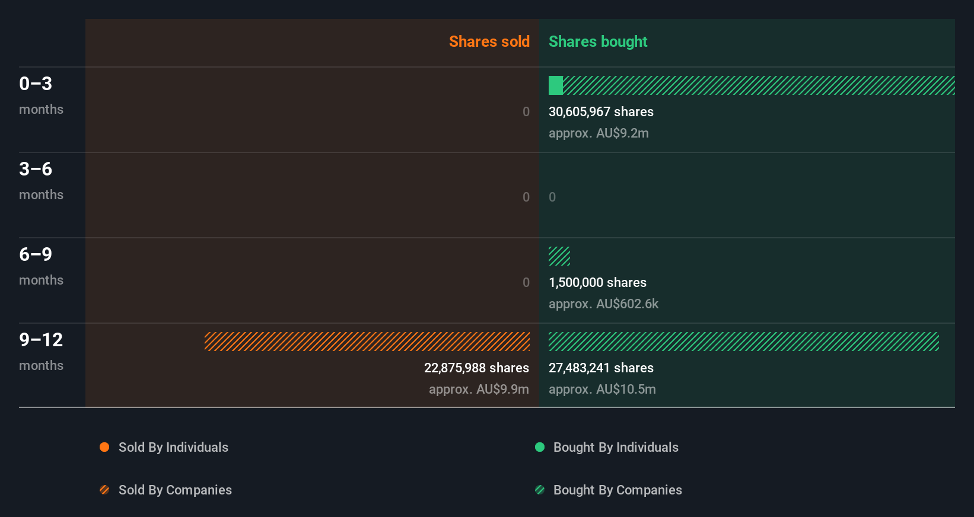Screen dimensions: 974x517
Task: Click the bought zero value in 3–6 months
Action: click(552, 197)
